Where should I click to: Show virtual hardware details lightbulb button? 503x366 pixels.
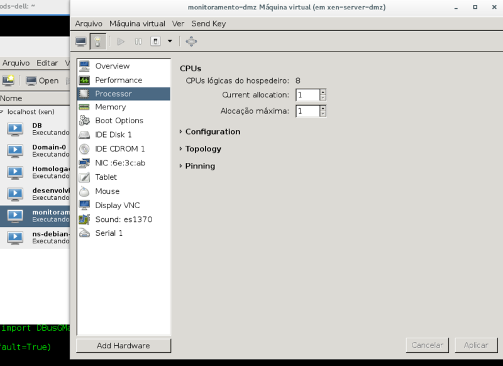pyautogui.click(x=98, y=42)
